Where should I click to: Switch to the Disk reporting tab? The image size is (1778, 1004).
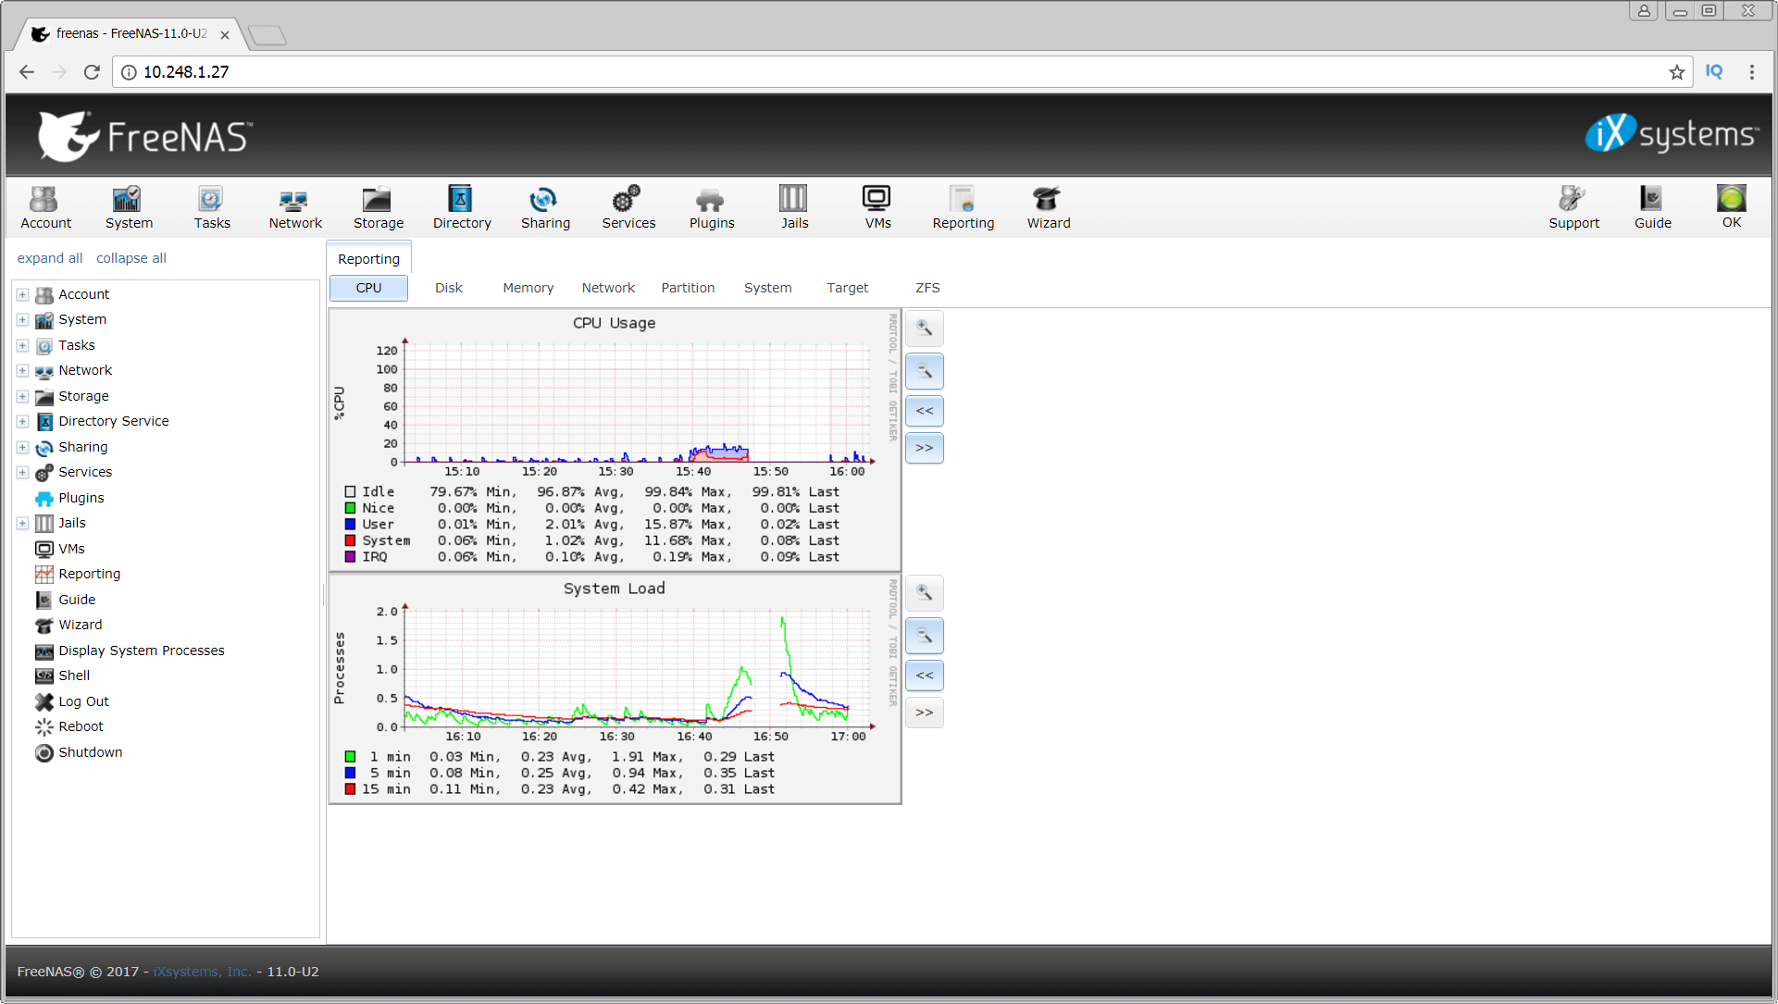pyautogui.click(x=449, y=288)
